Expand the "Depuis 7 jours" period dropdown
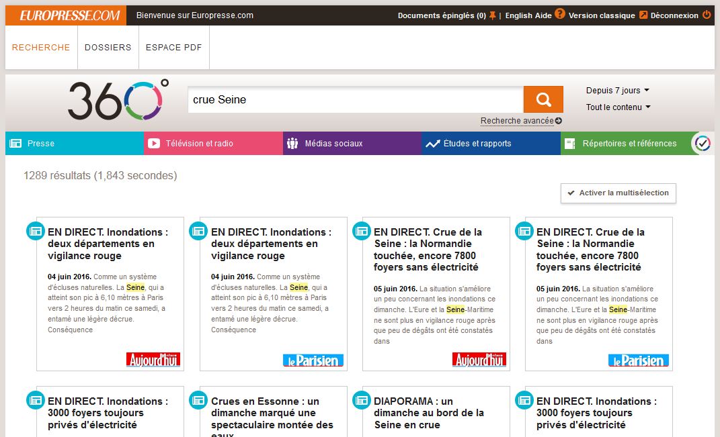Image resolution: width=720 pixels, height=437 pixels. coord(618,91)
